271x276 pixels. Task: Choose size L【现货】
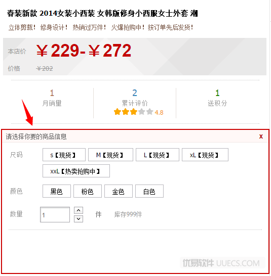point(158,155)
